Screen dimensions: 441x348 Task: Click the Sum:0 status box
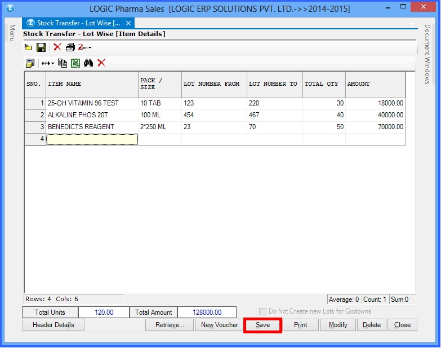pos(402,299)
